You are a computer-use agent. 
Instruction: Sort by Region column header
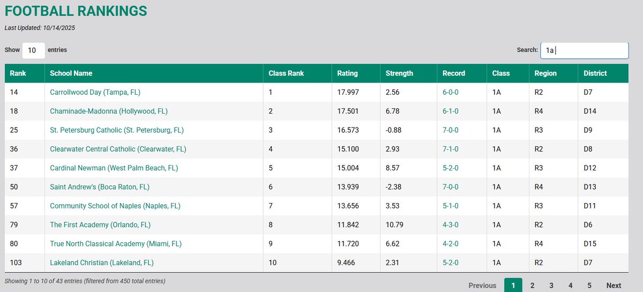coord(554,73)
